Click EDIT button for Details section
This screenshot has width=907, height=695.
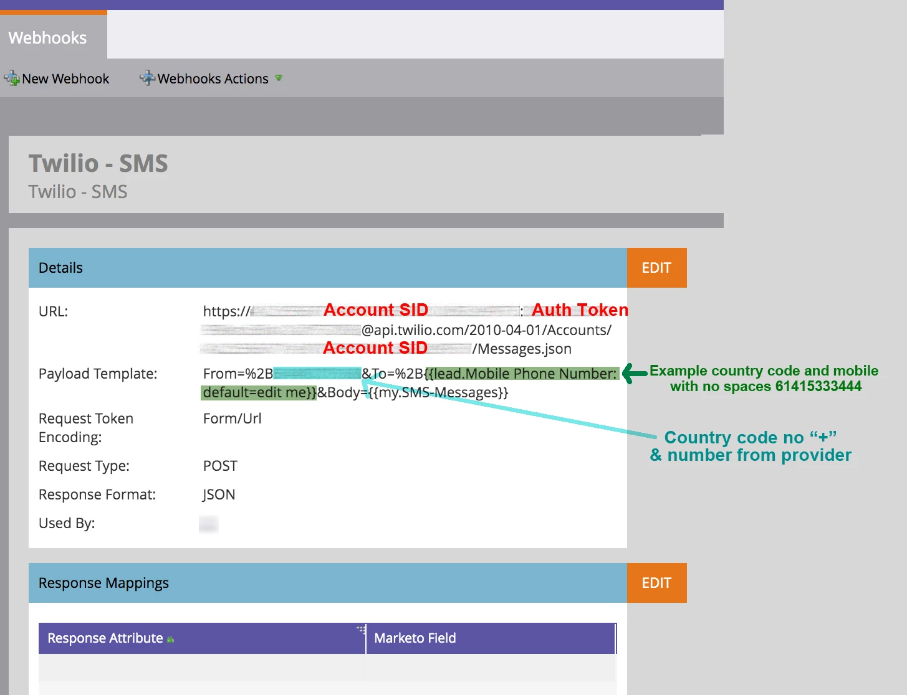pyautogui.click(x=656, y=268)
